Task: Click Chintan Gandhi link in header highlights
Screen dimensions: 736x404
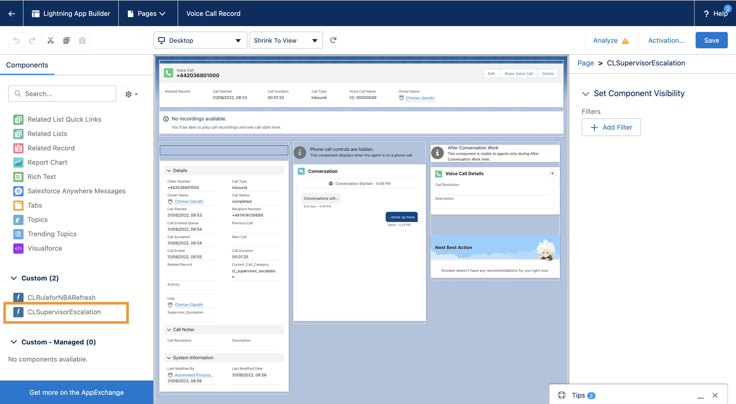Action: point(420,98)
